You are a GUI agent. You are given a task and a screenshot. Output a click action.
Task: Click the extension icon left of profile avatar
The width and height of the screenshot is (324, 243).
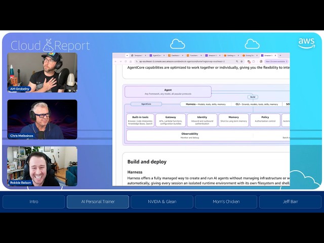(254, 61)
